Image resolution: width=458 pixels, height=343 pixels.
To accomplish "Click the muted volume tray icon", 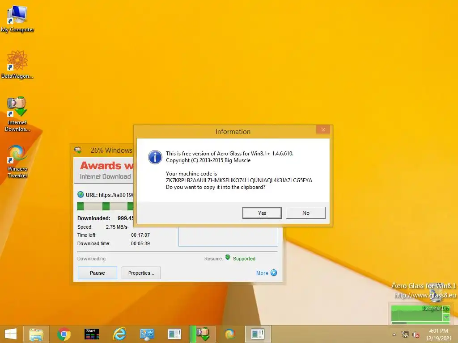I will click(416, 334).
